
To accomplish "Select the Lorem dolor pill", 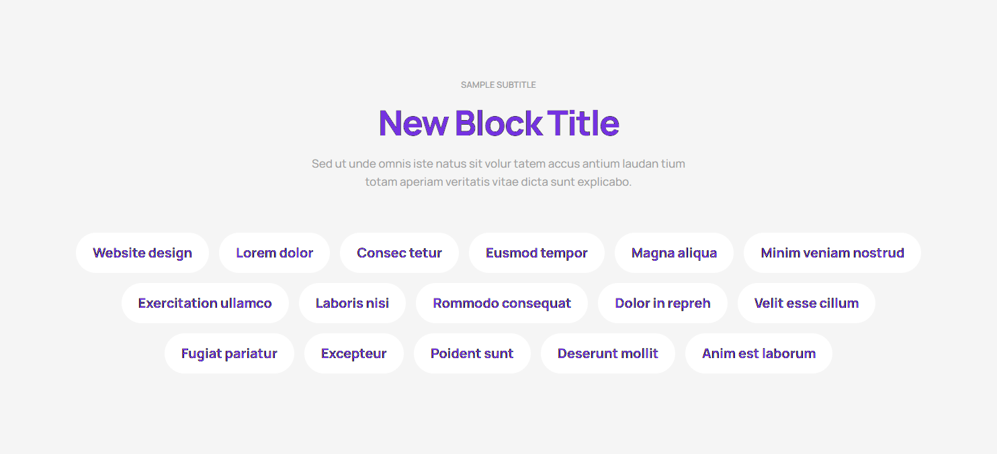I will [x=274, y=253].
